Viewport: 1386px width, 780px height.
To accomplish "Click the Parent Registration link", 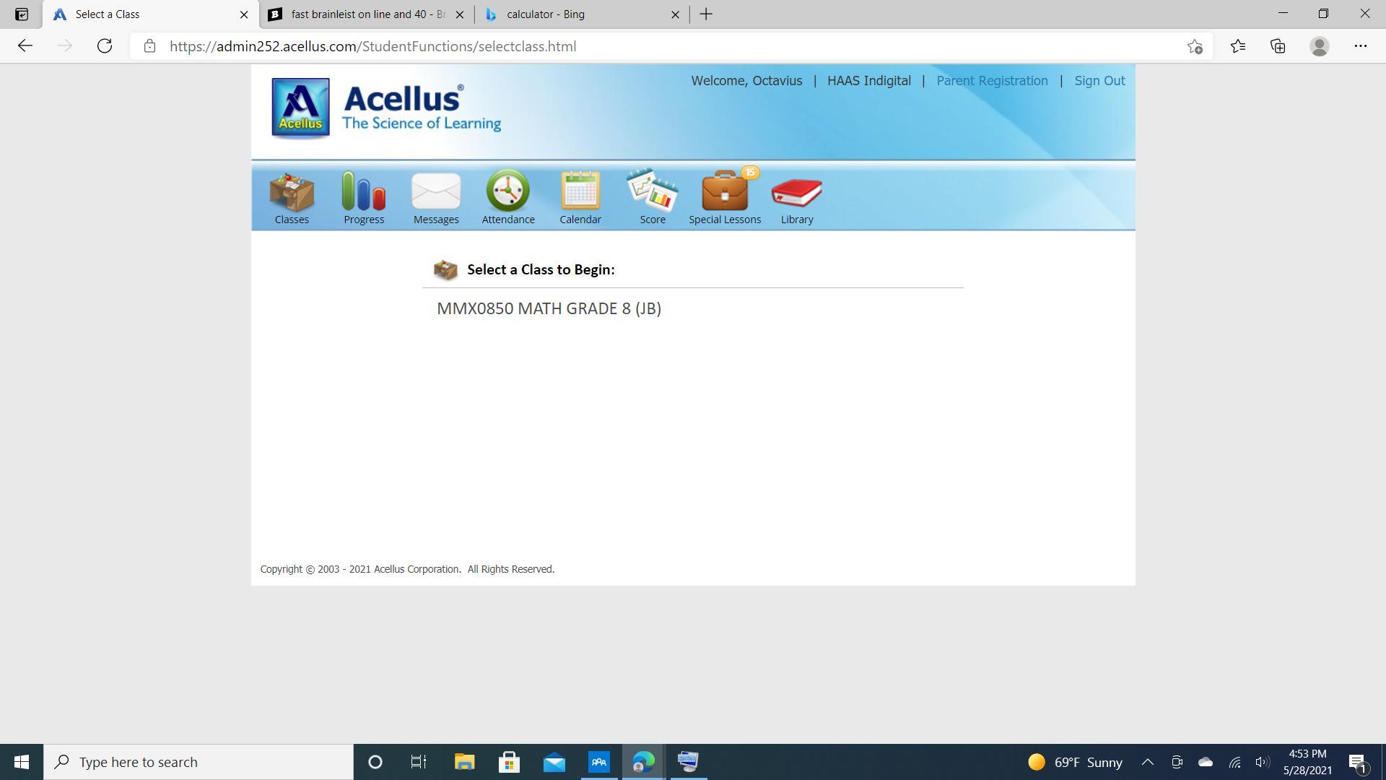I will [x=992, y=81].
